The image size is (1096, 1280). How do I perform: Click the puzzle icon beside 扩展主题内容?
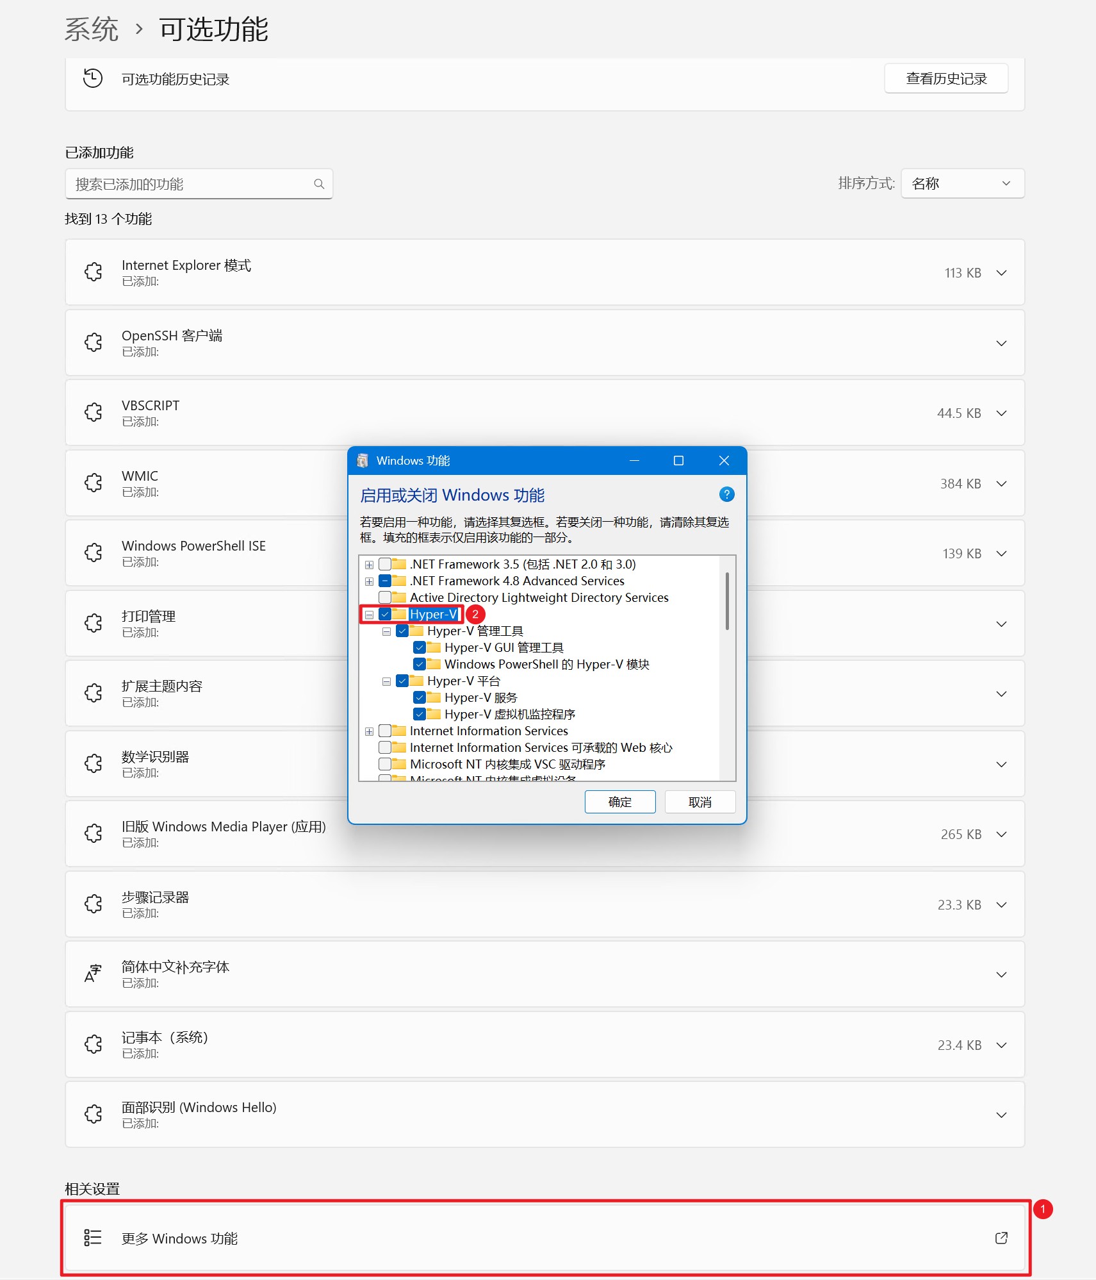coord(94,693)
